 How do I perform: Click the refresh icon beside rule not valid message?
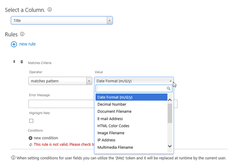(31, 145)
